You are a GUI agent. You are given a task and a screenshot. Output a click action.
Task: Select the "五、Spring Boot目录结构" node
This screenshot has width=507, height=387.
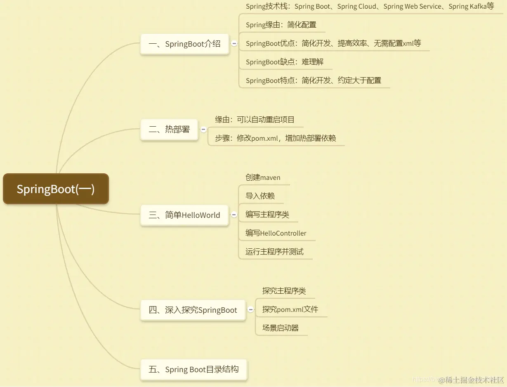pyautogui.click(x=193, y=369)
